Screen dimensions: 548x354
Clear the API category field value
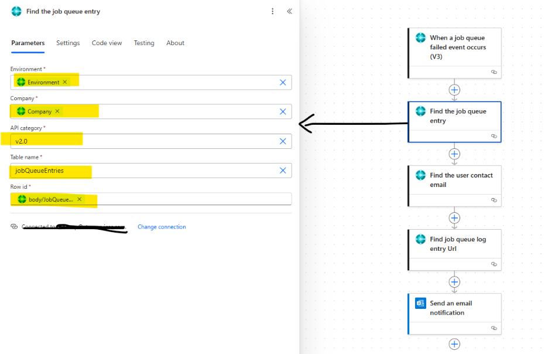coord(283,141)
